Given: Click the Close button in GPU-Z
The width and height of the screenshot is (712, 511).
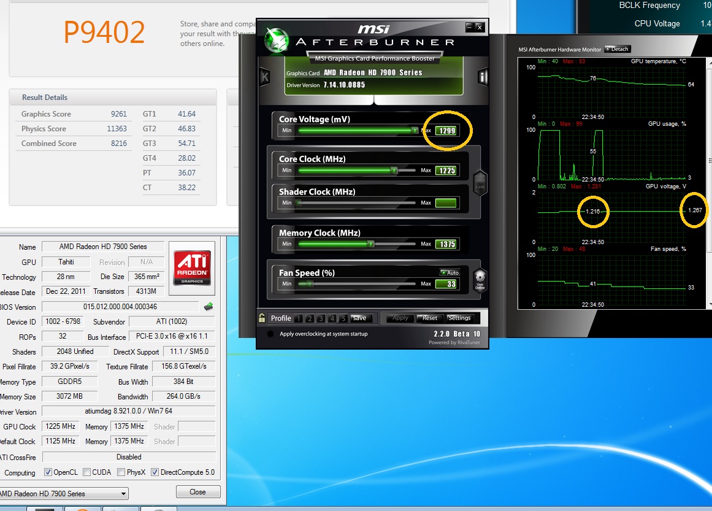Looking at the screenshot, I should point(198,492).
